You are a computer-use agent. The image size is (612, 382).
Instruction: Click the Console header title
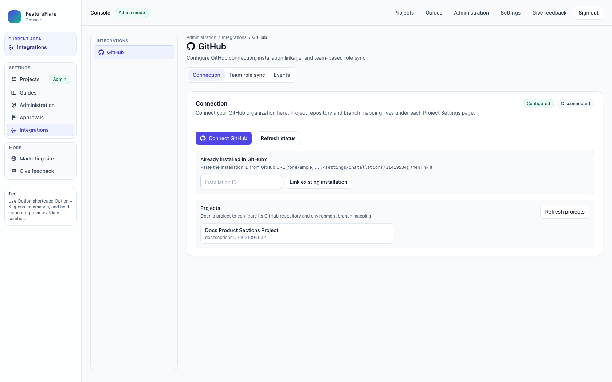pyautogui.click(x=100, y=13)
